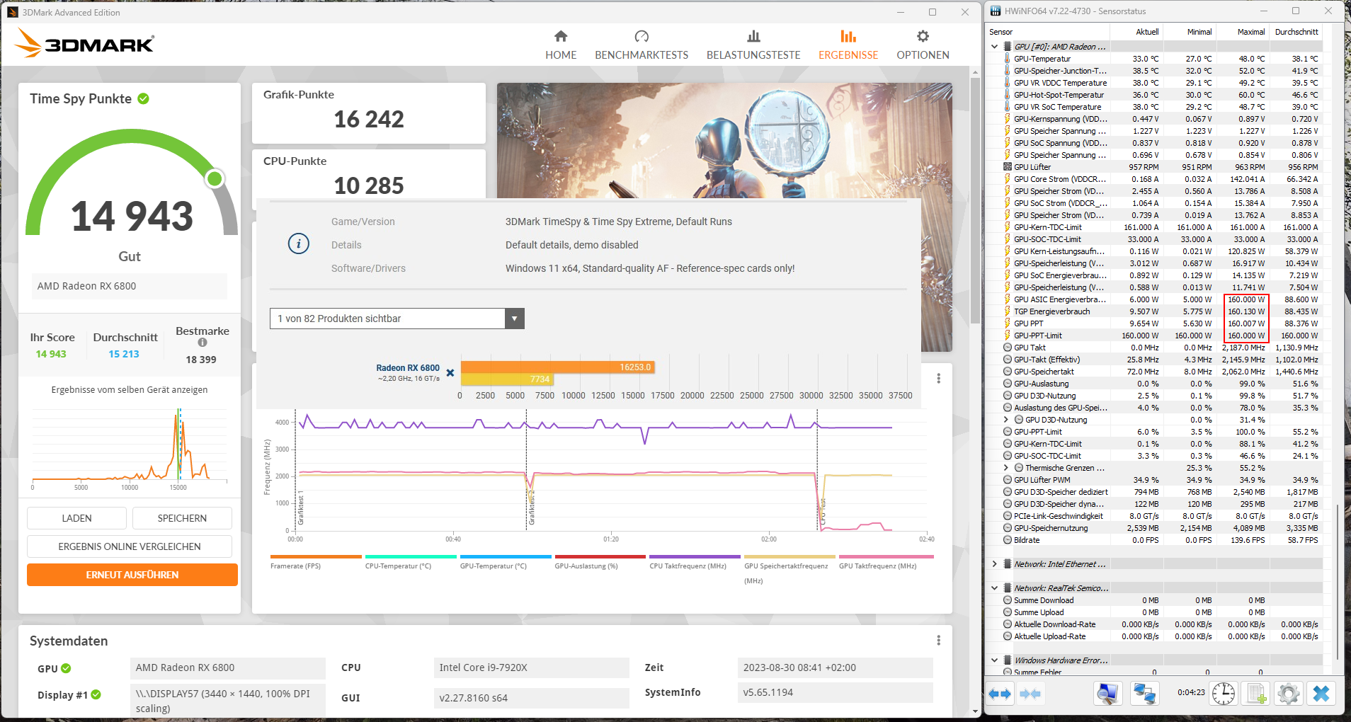Click HWiNFO networked monitors icon
This screenshot has width=1351, height=722.
point(1144,694)
